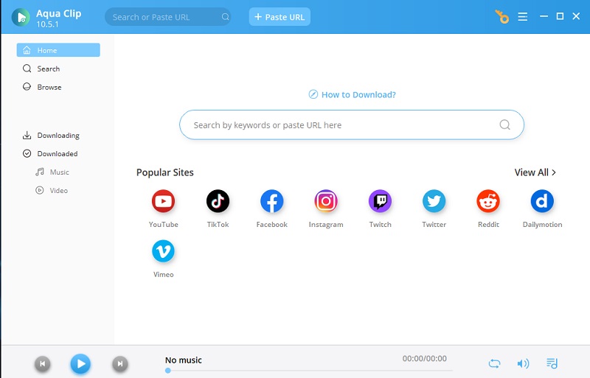This screenshot has height=378, width=590.
Task: Click the music progress slider handle
Action: [x=168, y=371]
